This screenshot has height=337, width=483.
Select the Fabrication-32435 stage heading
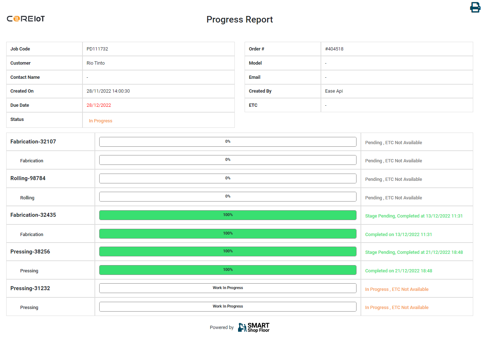point(33,215)
